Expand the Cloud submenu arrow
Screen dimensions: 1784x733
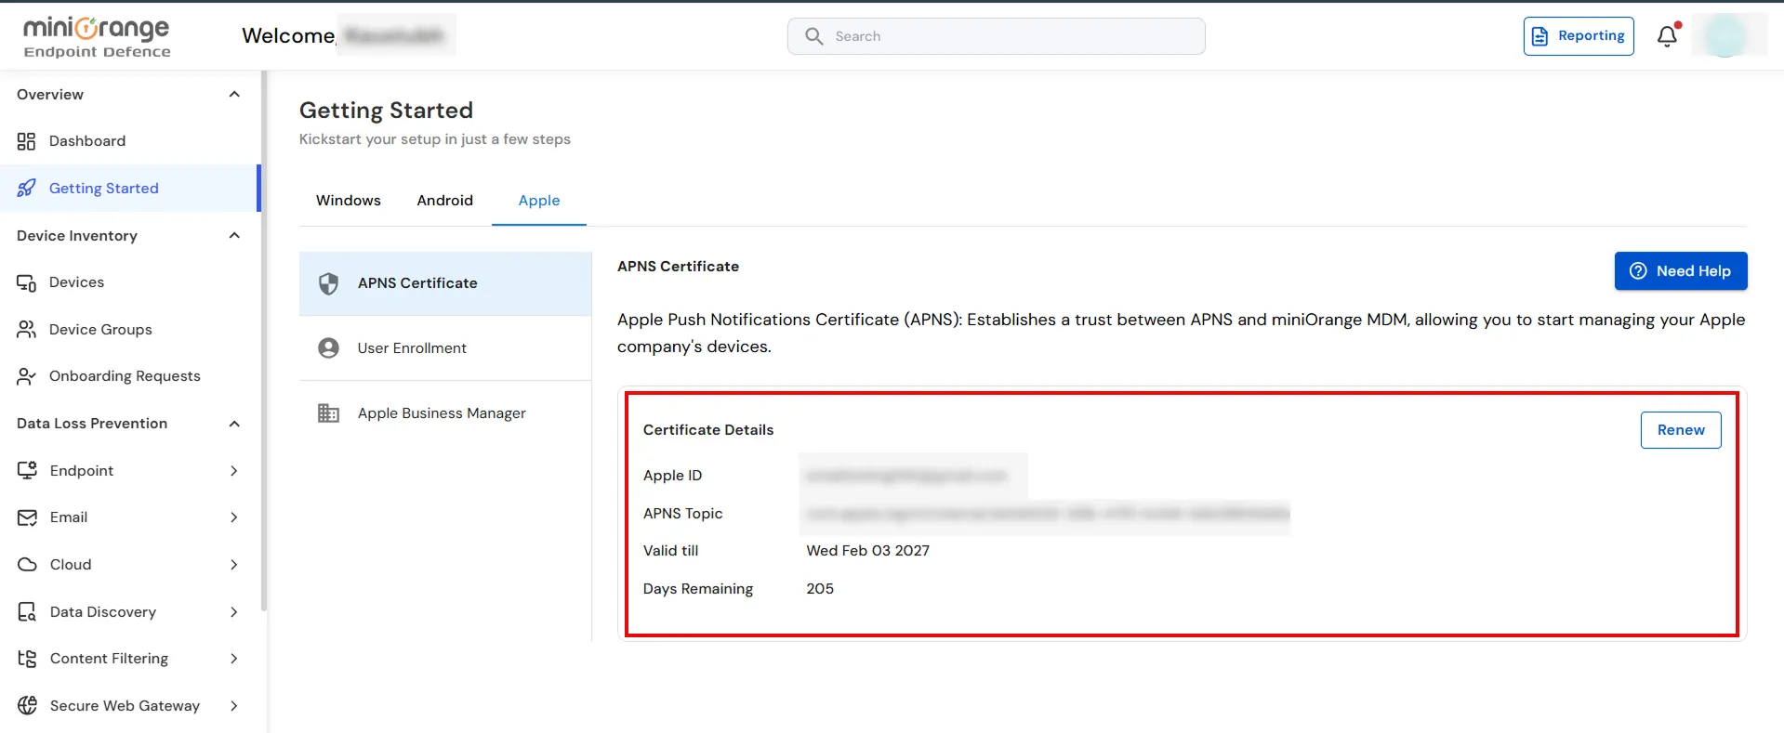click(234, 565)
